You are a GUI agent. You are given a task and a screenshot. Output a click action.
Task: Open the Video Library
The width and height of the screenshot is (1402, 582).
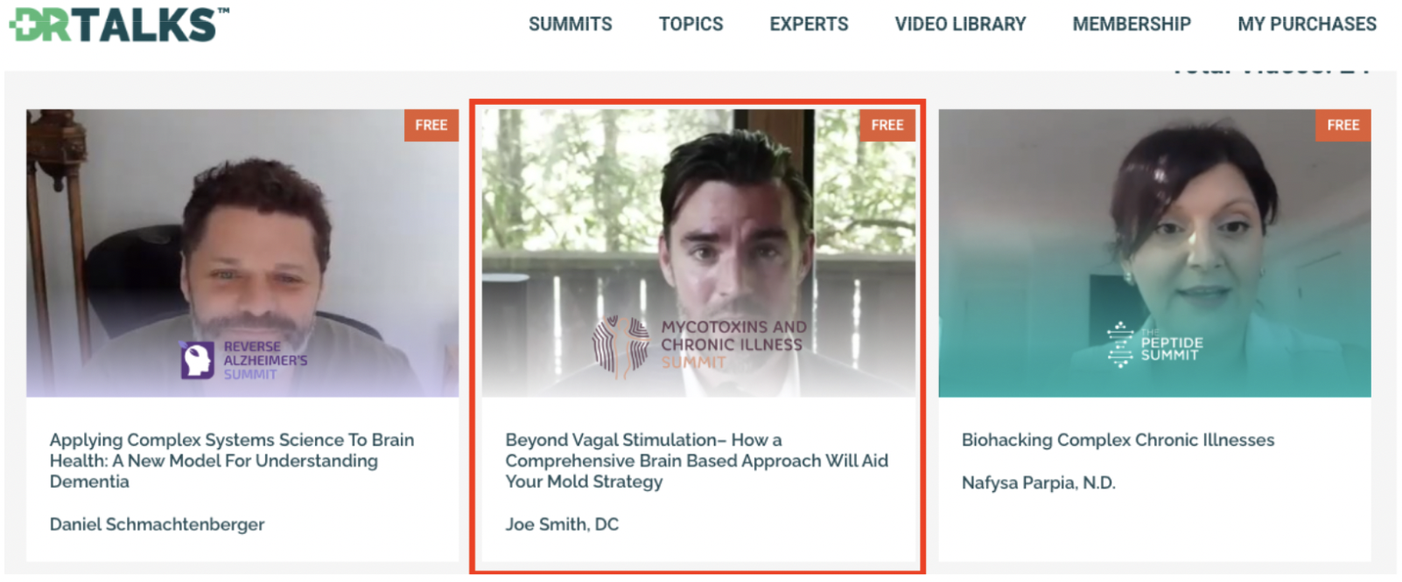(x=960, y=24)
